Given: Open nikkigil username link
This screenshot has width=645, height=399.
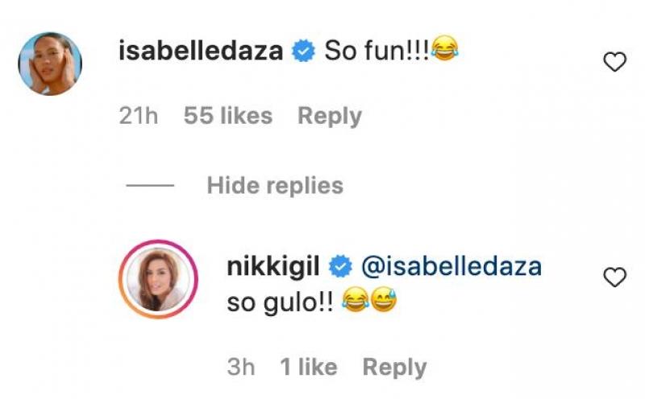Looking at the screenshot, I should pyautogui.click(x=276, y=266).
